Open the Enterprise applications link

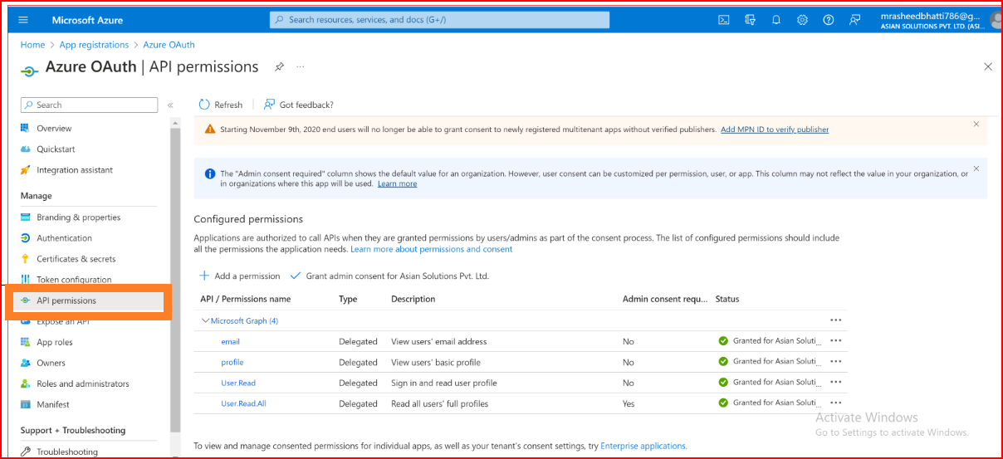(x=643, y=446)
